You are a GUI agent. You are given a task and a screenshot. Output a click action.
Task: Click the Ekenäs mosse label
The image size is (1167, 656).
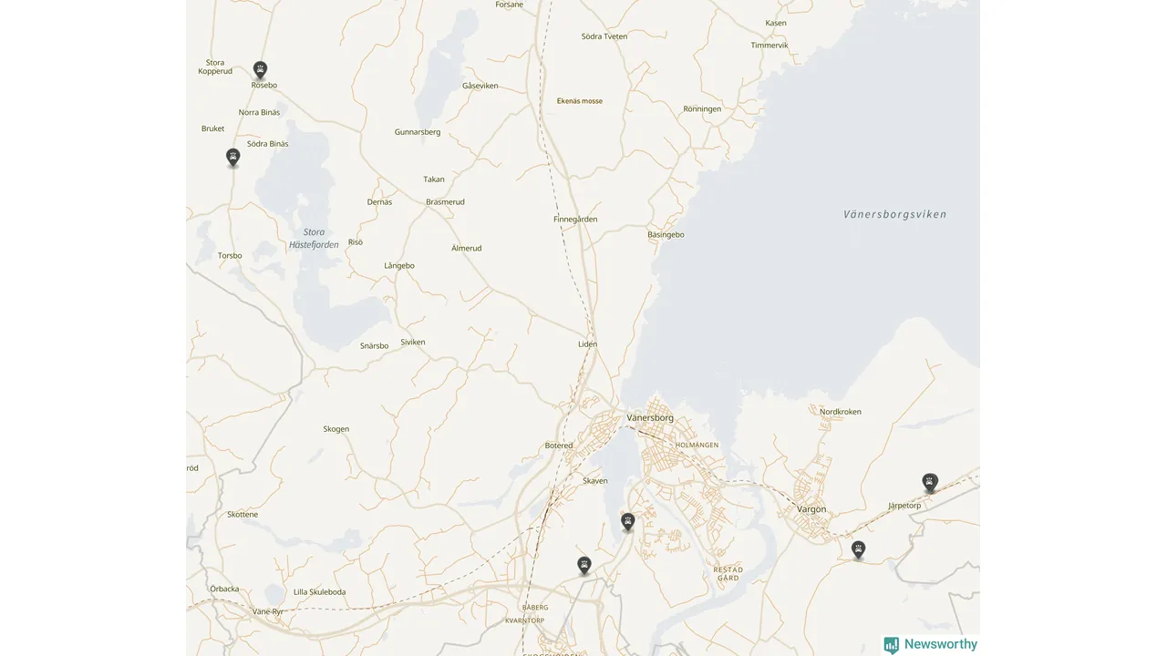click(580, 101)
